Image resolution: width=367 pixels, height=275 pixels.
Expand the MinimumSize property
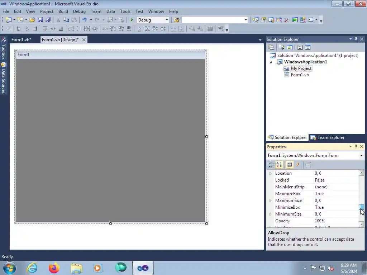pos(270,214)
